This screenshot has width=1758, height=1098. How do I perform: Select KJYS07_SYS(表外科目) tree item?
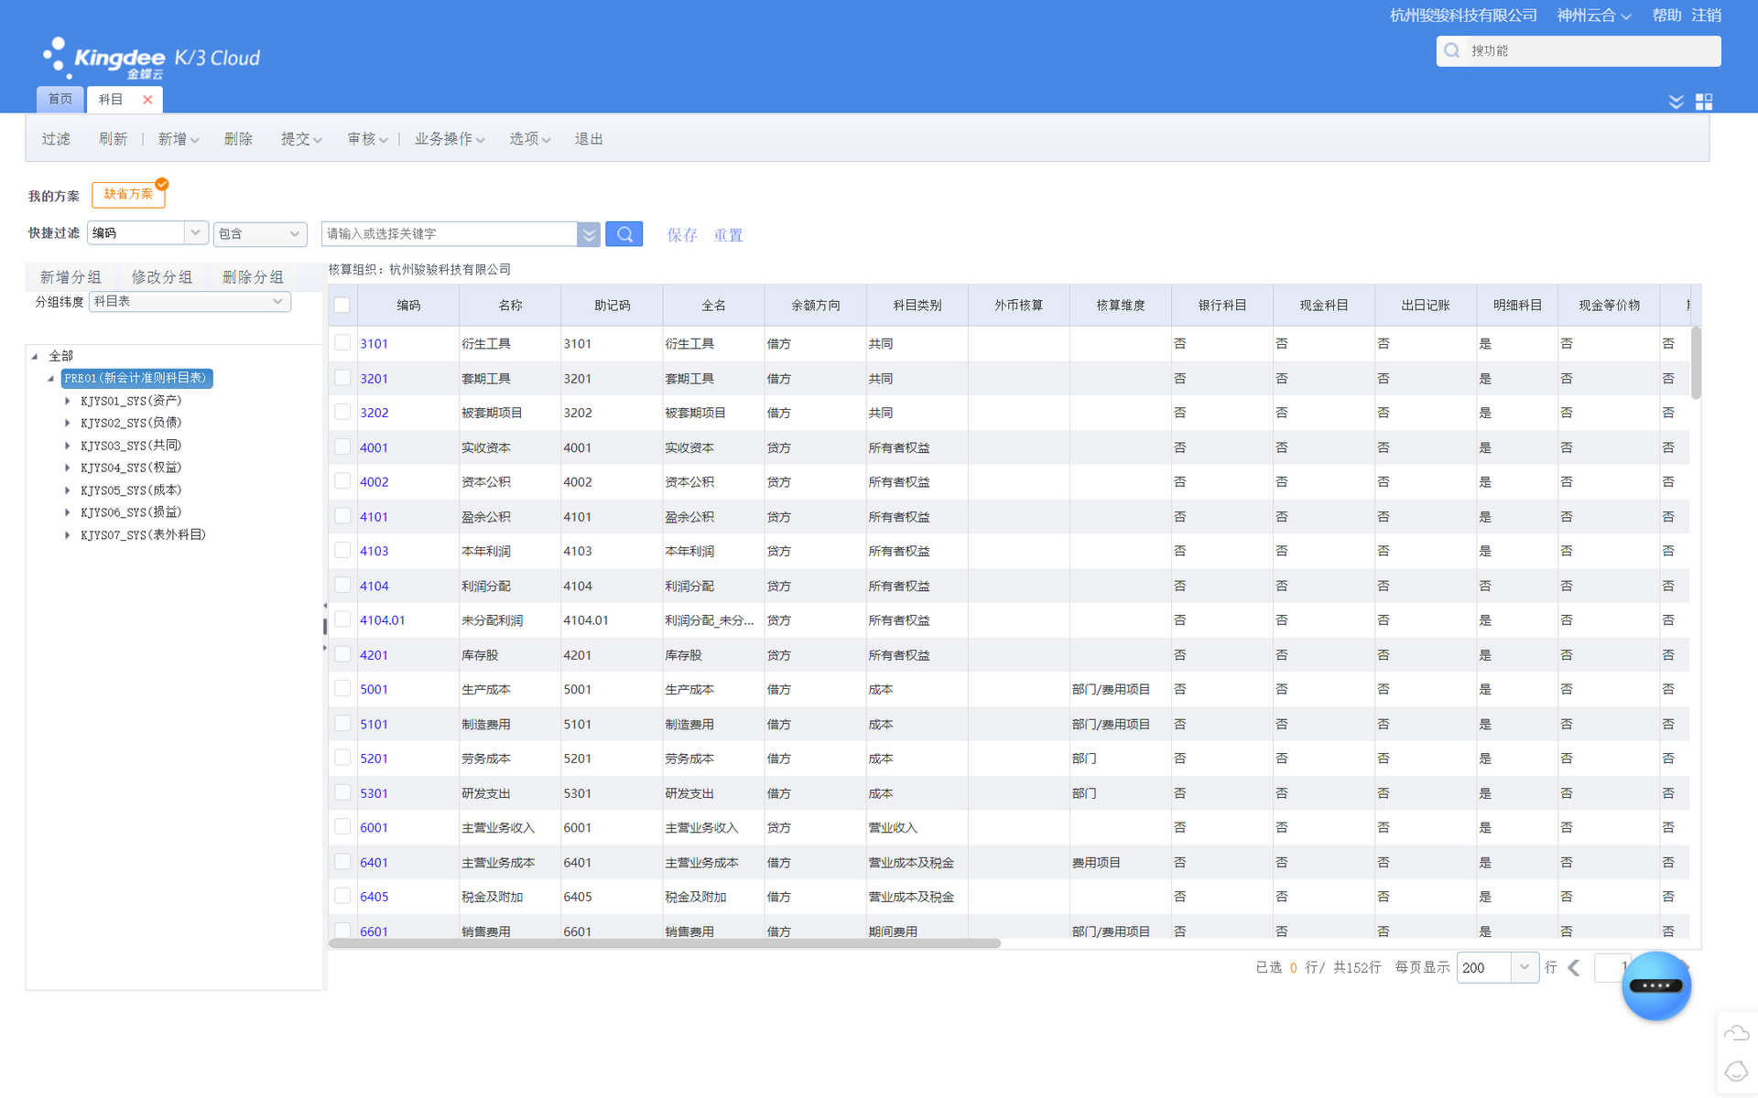143,535
